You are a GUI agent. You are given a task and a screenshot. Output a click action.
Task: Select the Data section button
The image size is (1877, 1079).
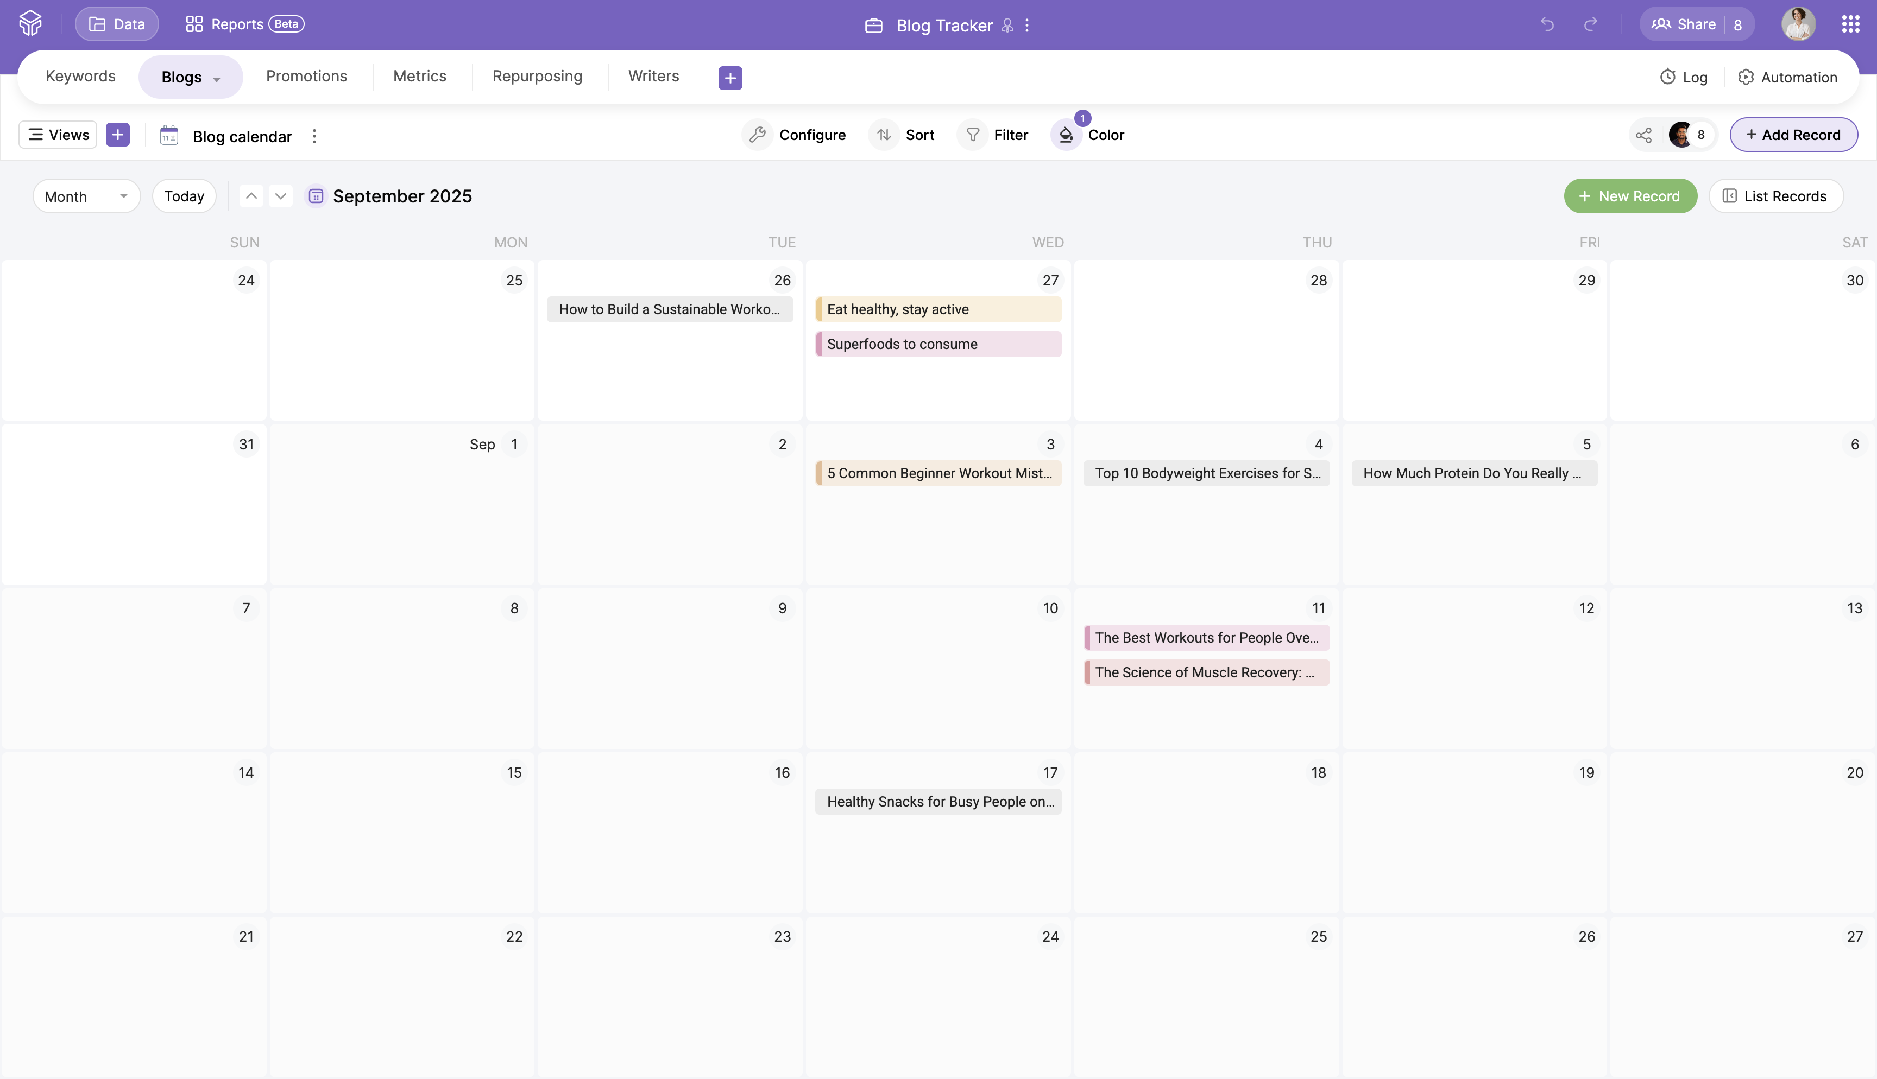coord(117,24)
